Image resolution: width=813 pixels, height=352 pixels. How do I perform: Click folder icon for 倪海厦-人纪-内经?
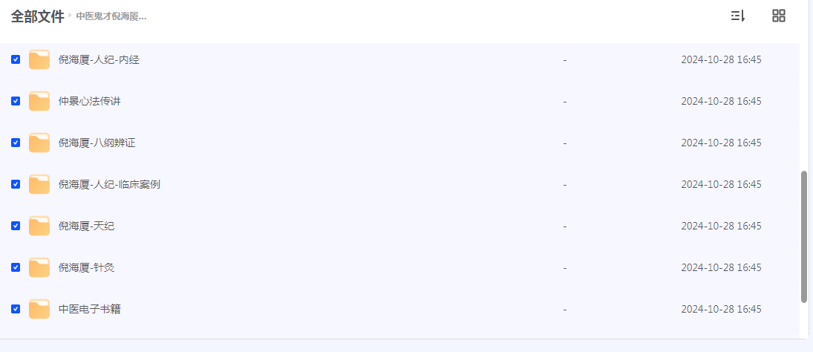(39, 59)
